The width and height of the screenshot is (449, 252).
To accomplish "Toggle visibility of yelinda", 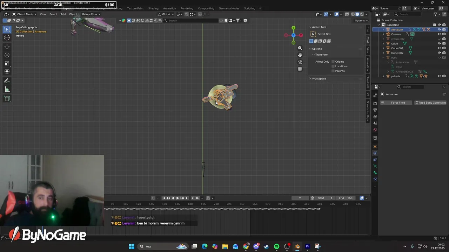I will tap(439, 76).
